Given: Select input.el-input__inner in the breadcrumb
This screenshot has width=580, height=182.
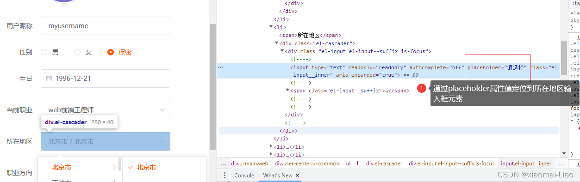Looking at the screenshot, I should click(x=526, y=164).
